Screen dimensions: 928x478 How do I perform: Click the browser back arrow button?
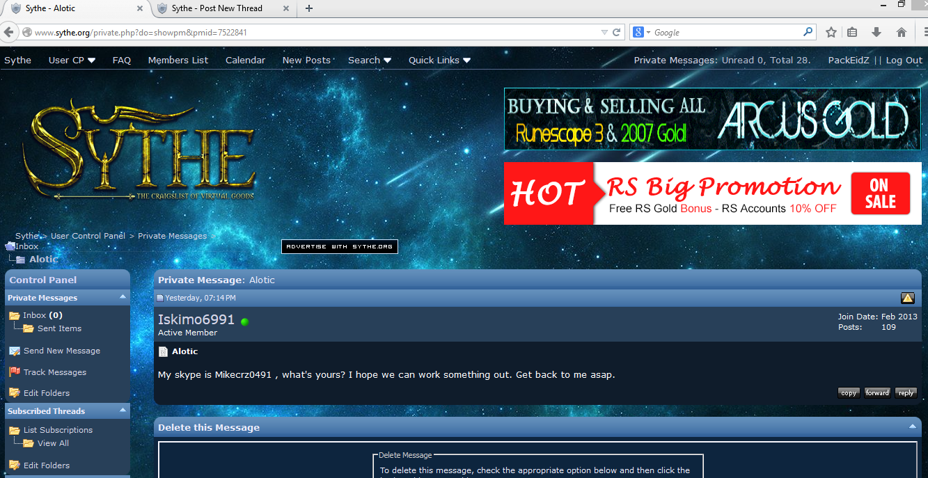pos(9,32)
